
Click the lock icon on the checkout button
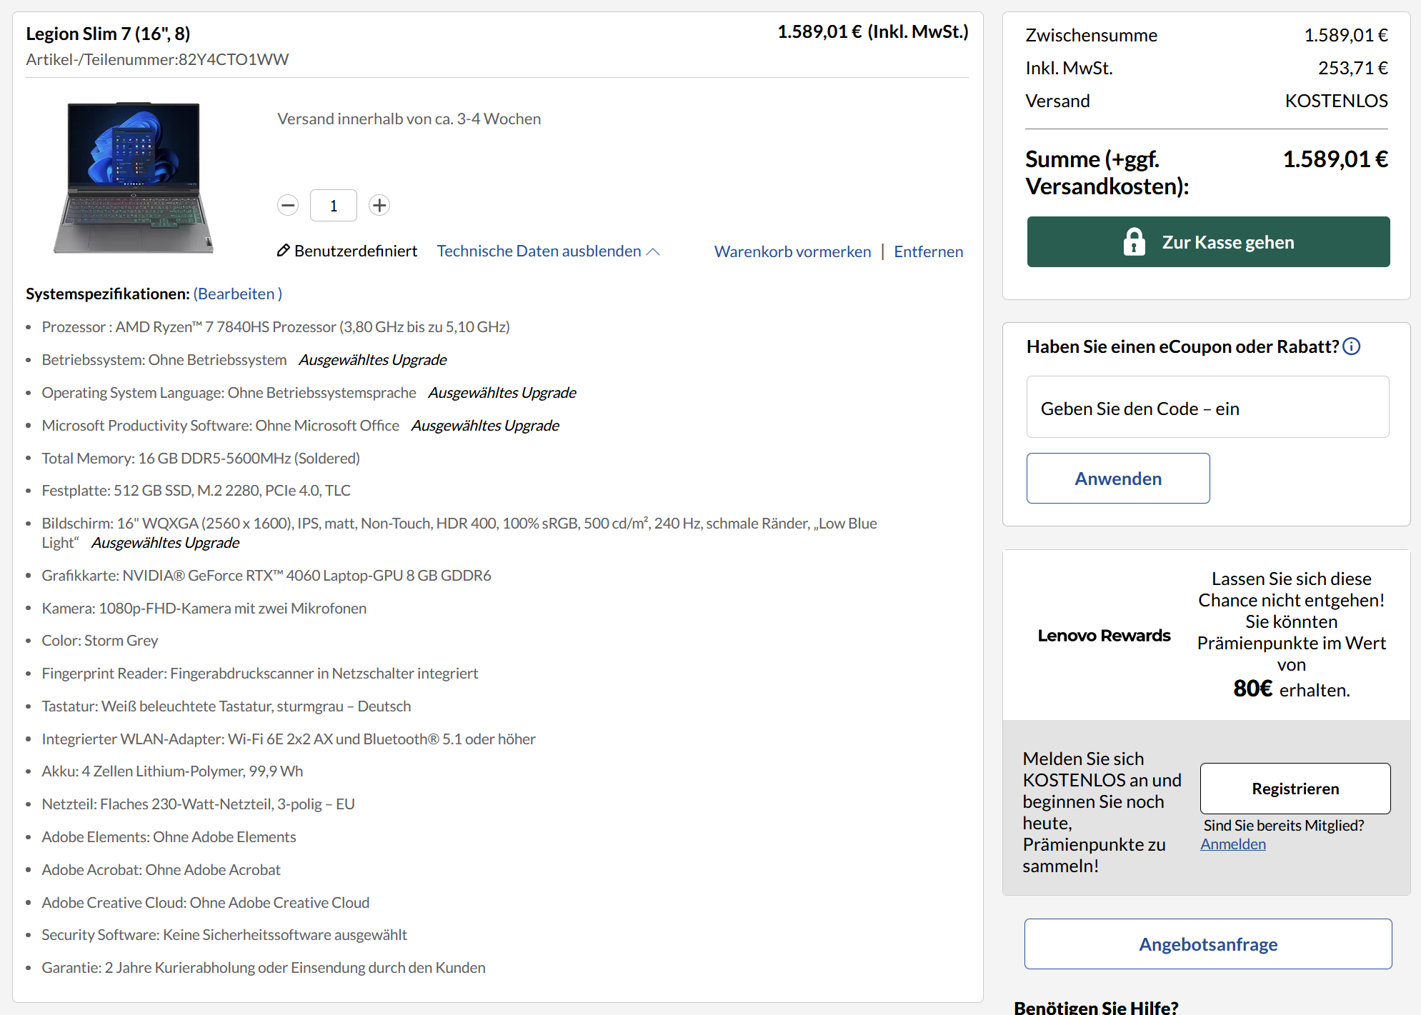[x=1133, y=241]
